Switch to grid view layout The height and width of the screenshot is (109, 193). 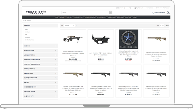(x=166, y=26)
